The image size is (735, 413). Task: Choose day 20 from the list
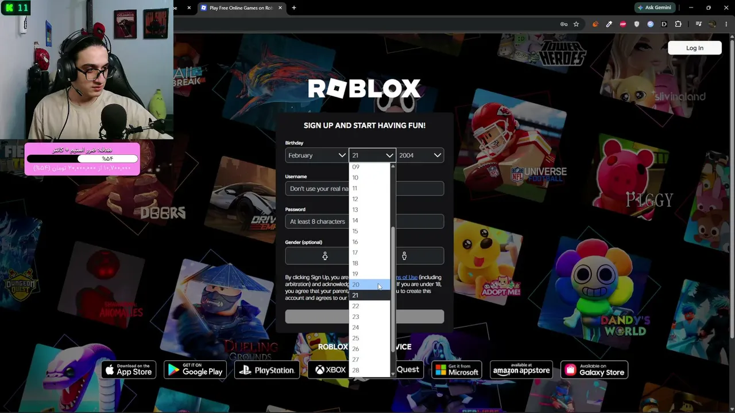[x=370, y=285]
